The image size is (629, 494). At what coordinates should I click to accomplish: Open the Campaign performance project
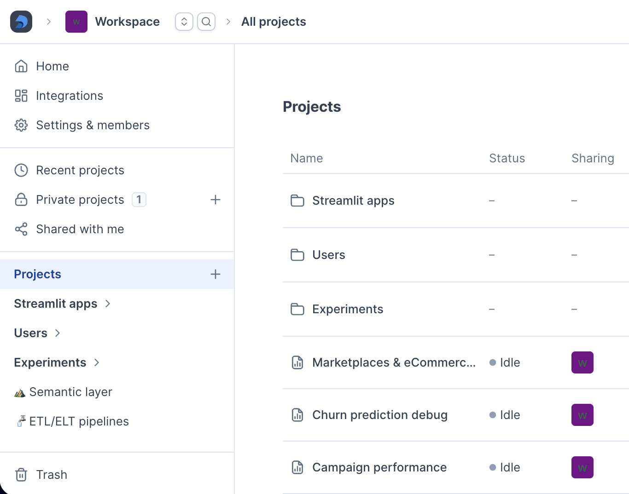tap(379, 467)
